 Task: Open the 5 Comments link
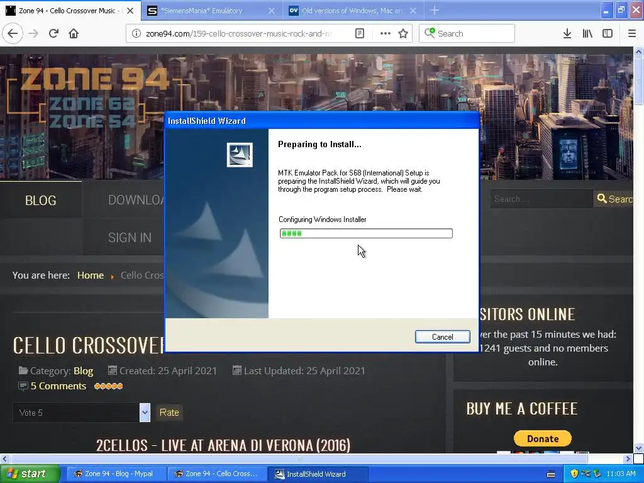coord(58,386)
